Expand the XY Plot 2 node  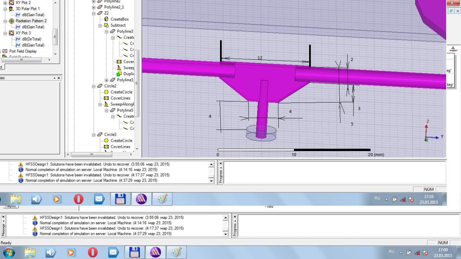click(5, 3)
